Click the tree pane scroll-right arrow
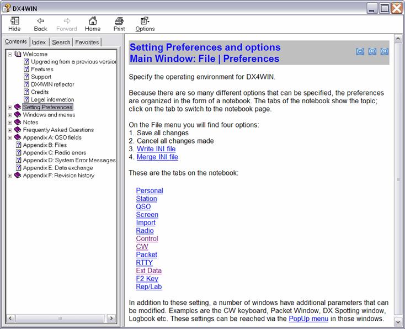 (x=111, y=319)
